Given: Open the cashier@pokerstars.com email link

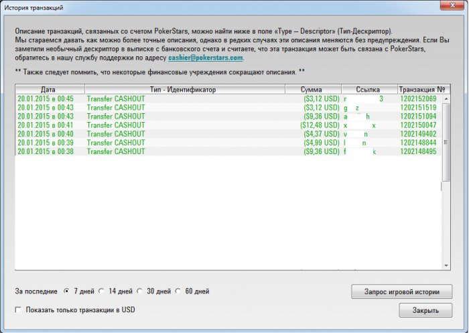Looking at the screenshot, I should pos(206,58).
